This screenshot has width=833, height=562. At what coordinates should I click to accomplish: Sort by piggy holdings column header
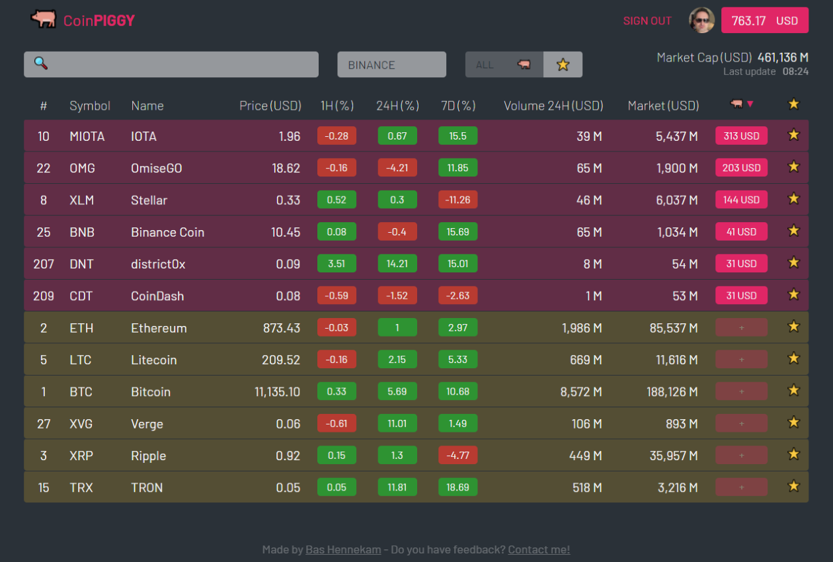[741, 104]
